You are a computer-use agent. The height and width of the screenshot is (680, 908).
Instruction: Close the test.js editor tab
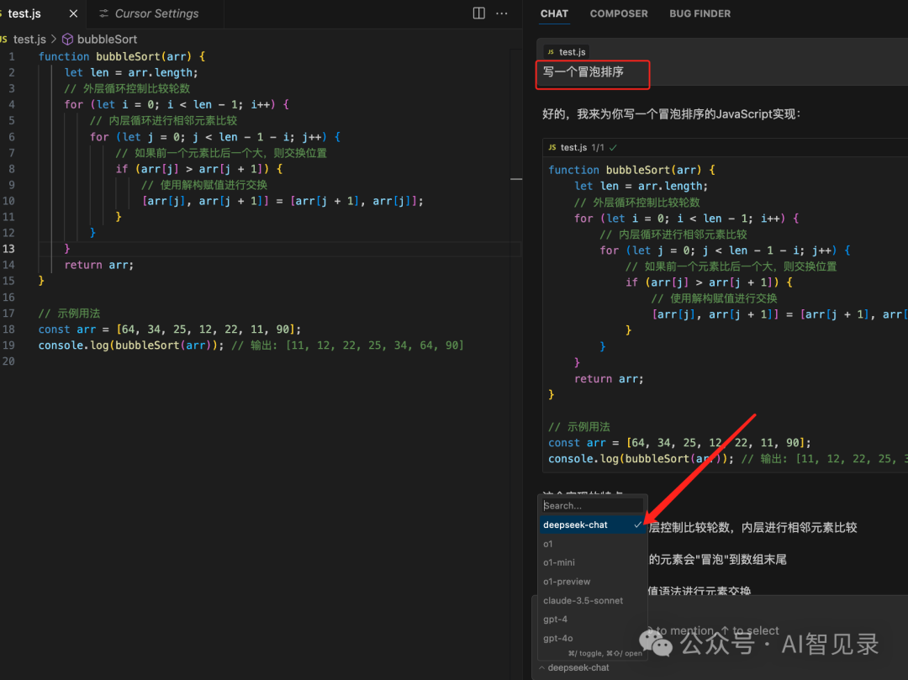pyautogui.click(x=74, y=14)
